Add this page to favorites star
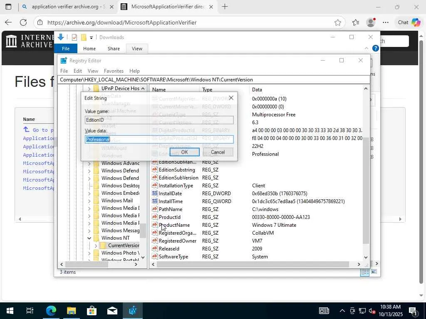Viewport: 426px width, 319px height. (338, 22)
